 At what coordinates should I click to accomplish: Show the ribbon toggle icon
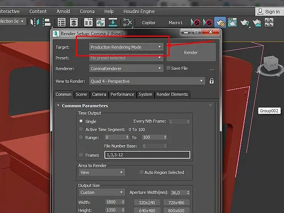point(88,23)
